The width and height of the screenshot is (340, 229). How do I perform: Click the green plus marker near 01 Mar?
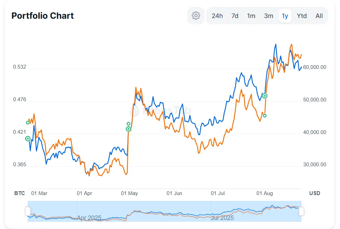click(28, 139)
